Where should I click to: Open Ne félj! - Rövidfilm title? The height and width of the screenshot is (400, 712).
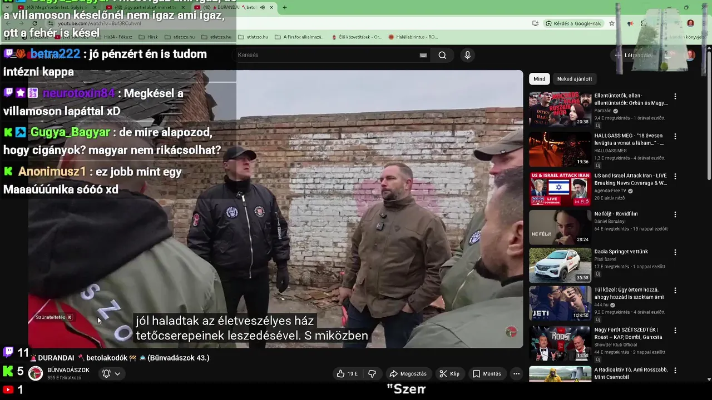click(616, 214)
